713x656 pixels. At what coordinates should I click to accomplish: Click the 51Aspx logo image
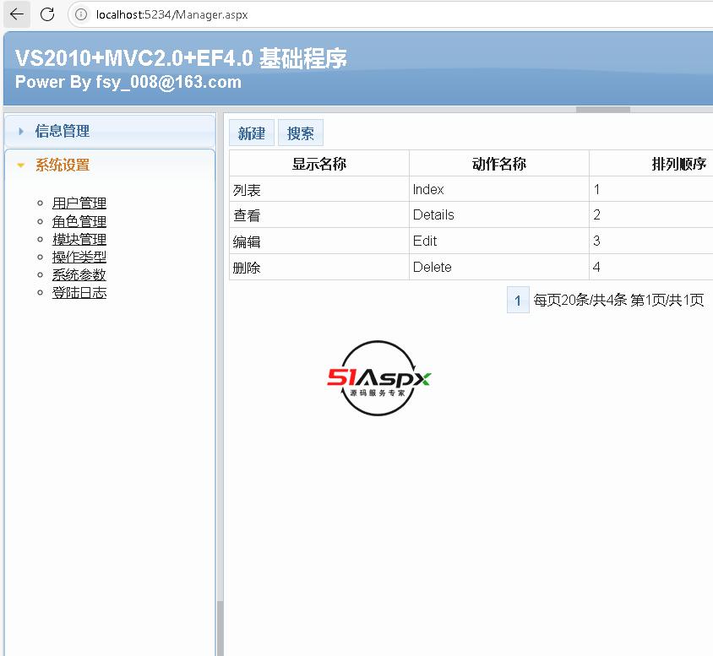[x=378, y=378]
